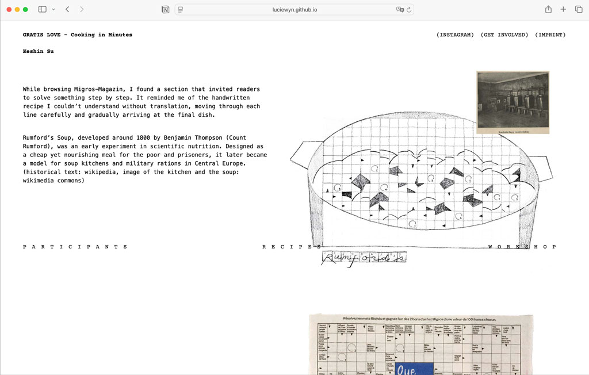Go forward with the right arrow
This screenshot has height=375, width=589.
click(82, 9)
